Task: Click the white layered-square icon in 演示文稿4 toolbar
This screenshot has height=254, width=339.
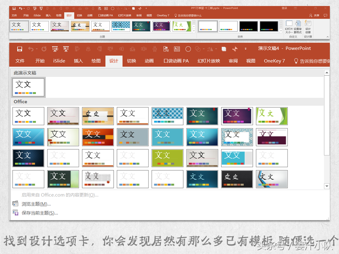Action: [224, 49]
